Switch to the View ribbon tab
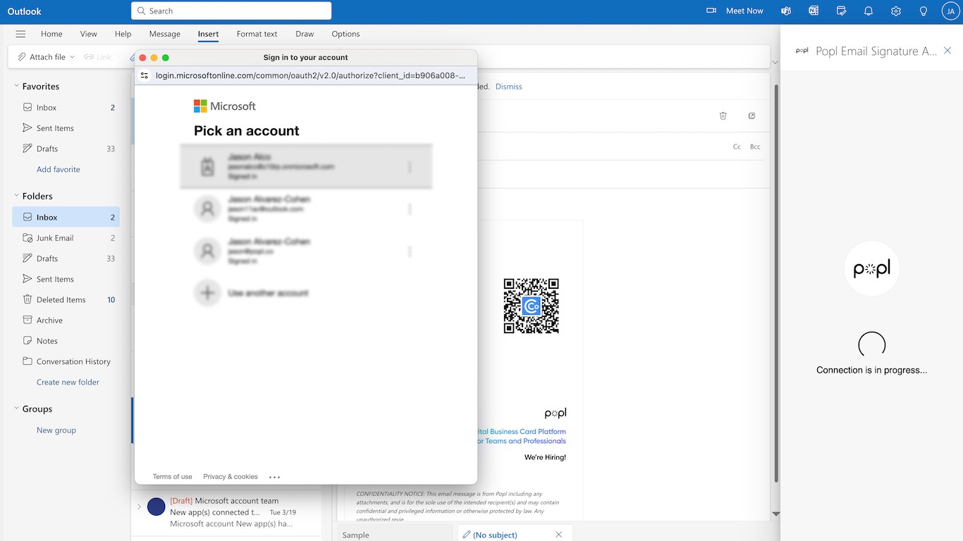Image resolution: width=963 pixels, height=541 pixels. coord(89,34)
